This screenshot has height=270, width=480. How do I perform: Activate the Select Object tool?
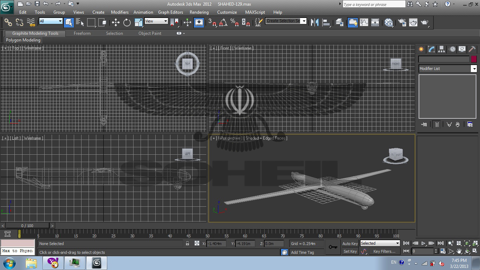pyautogui.click(x=69, y=22)
